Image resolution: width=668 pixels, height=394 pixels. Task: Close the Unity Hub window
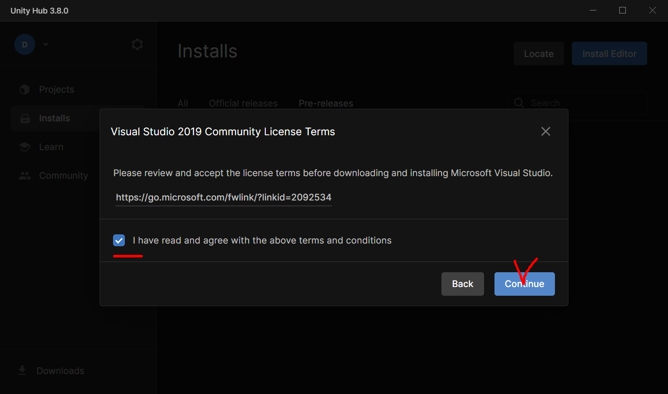[x=652, y=10]
